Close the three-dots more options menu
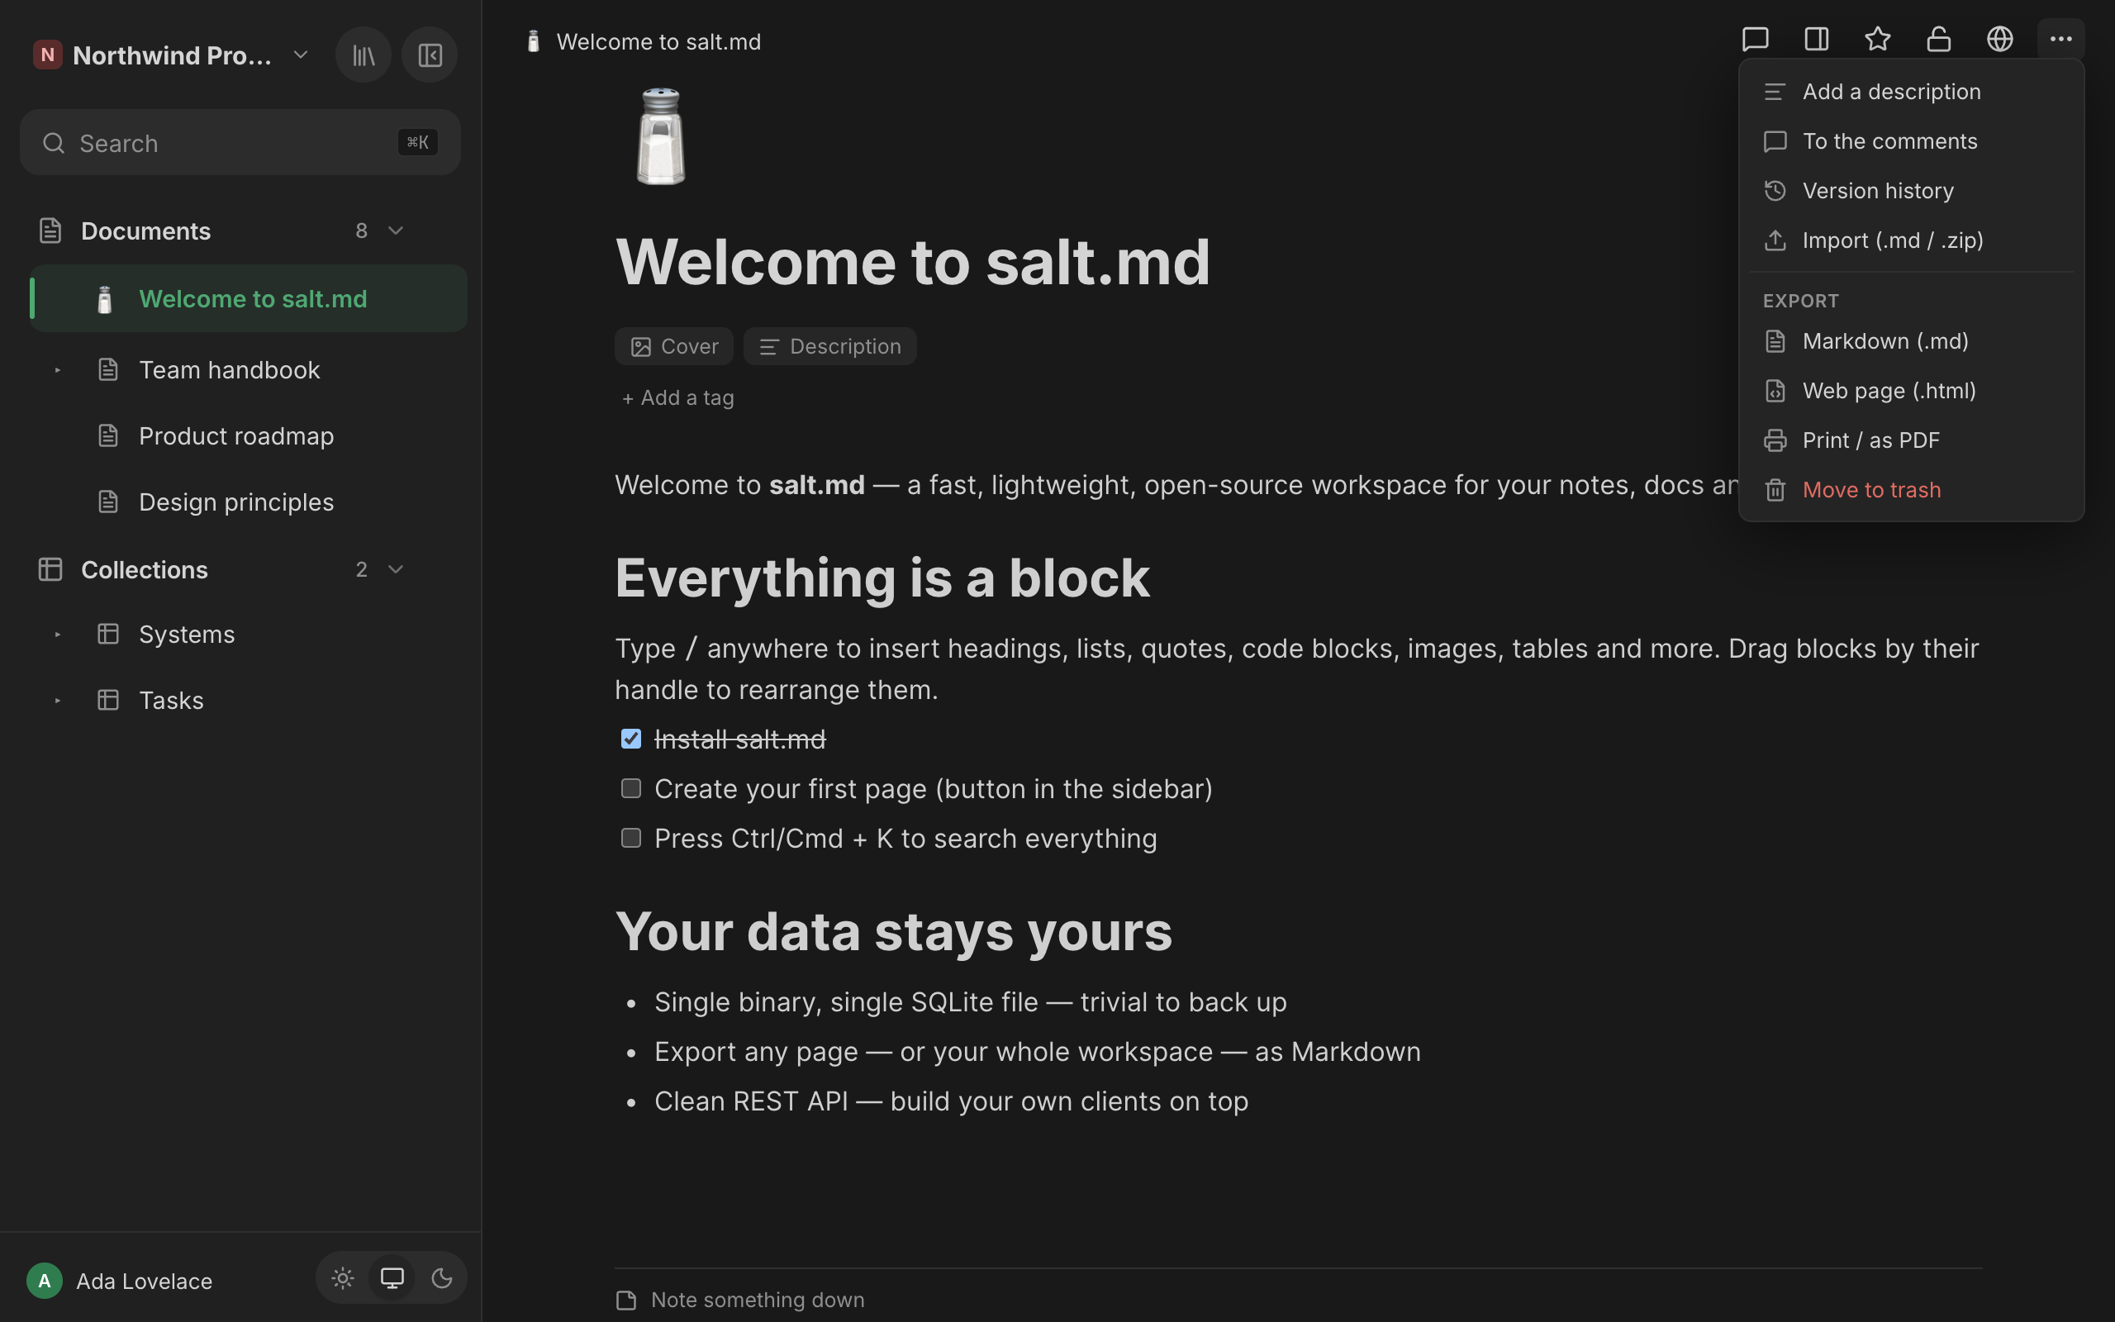The image size is (2115, 1322). pos(2060,40)
